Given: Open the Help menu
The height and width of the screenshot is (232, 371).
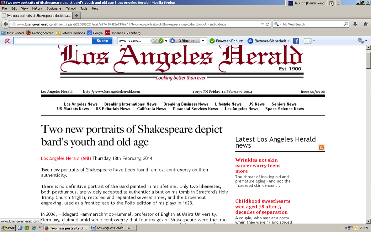Looking at the screenshot, I should (x=95, y=8).
